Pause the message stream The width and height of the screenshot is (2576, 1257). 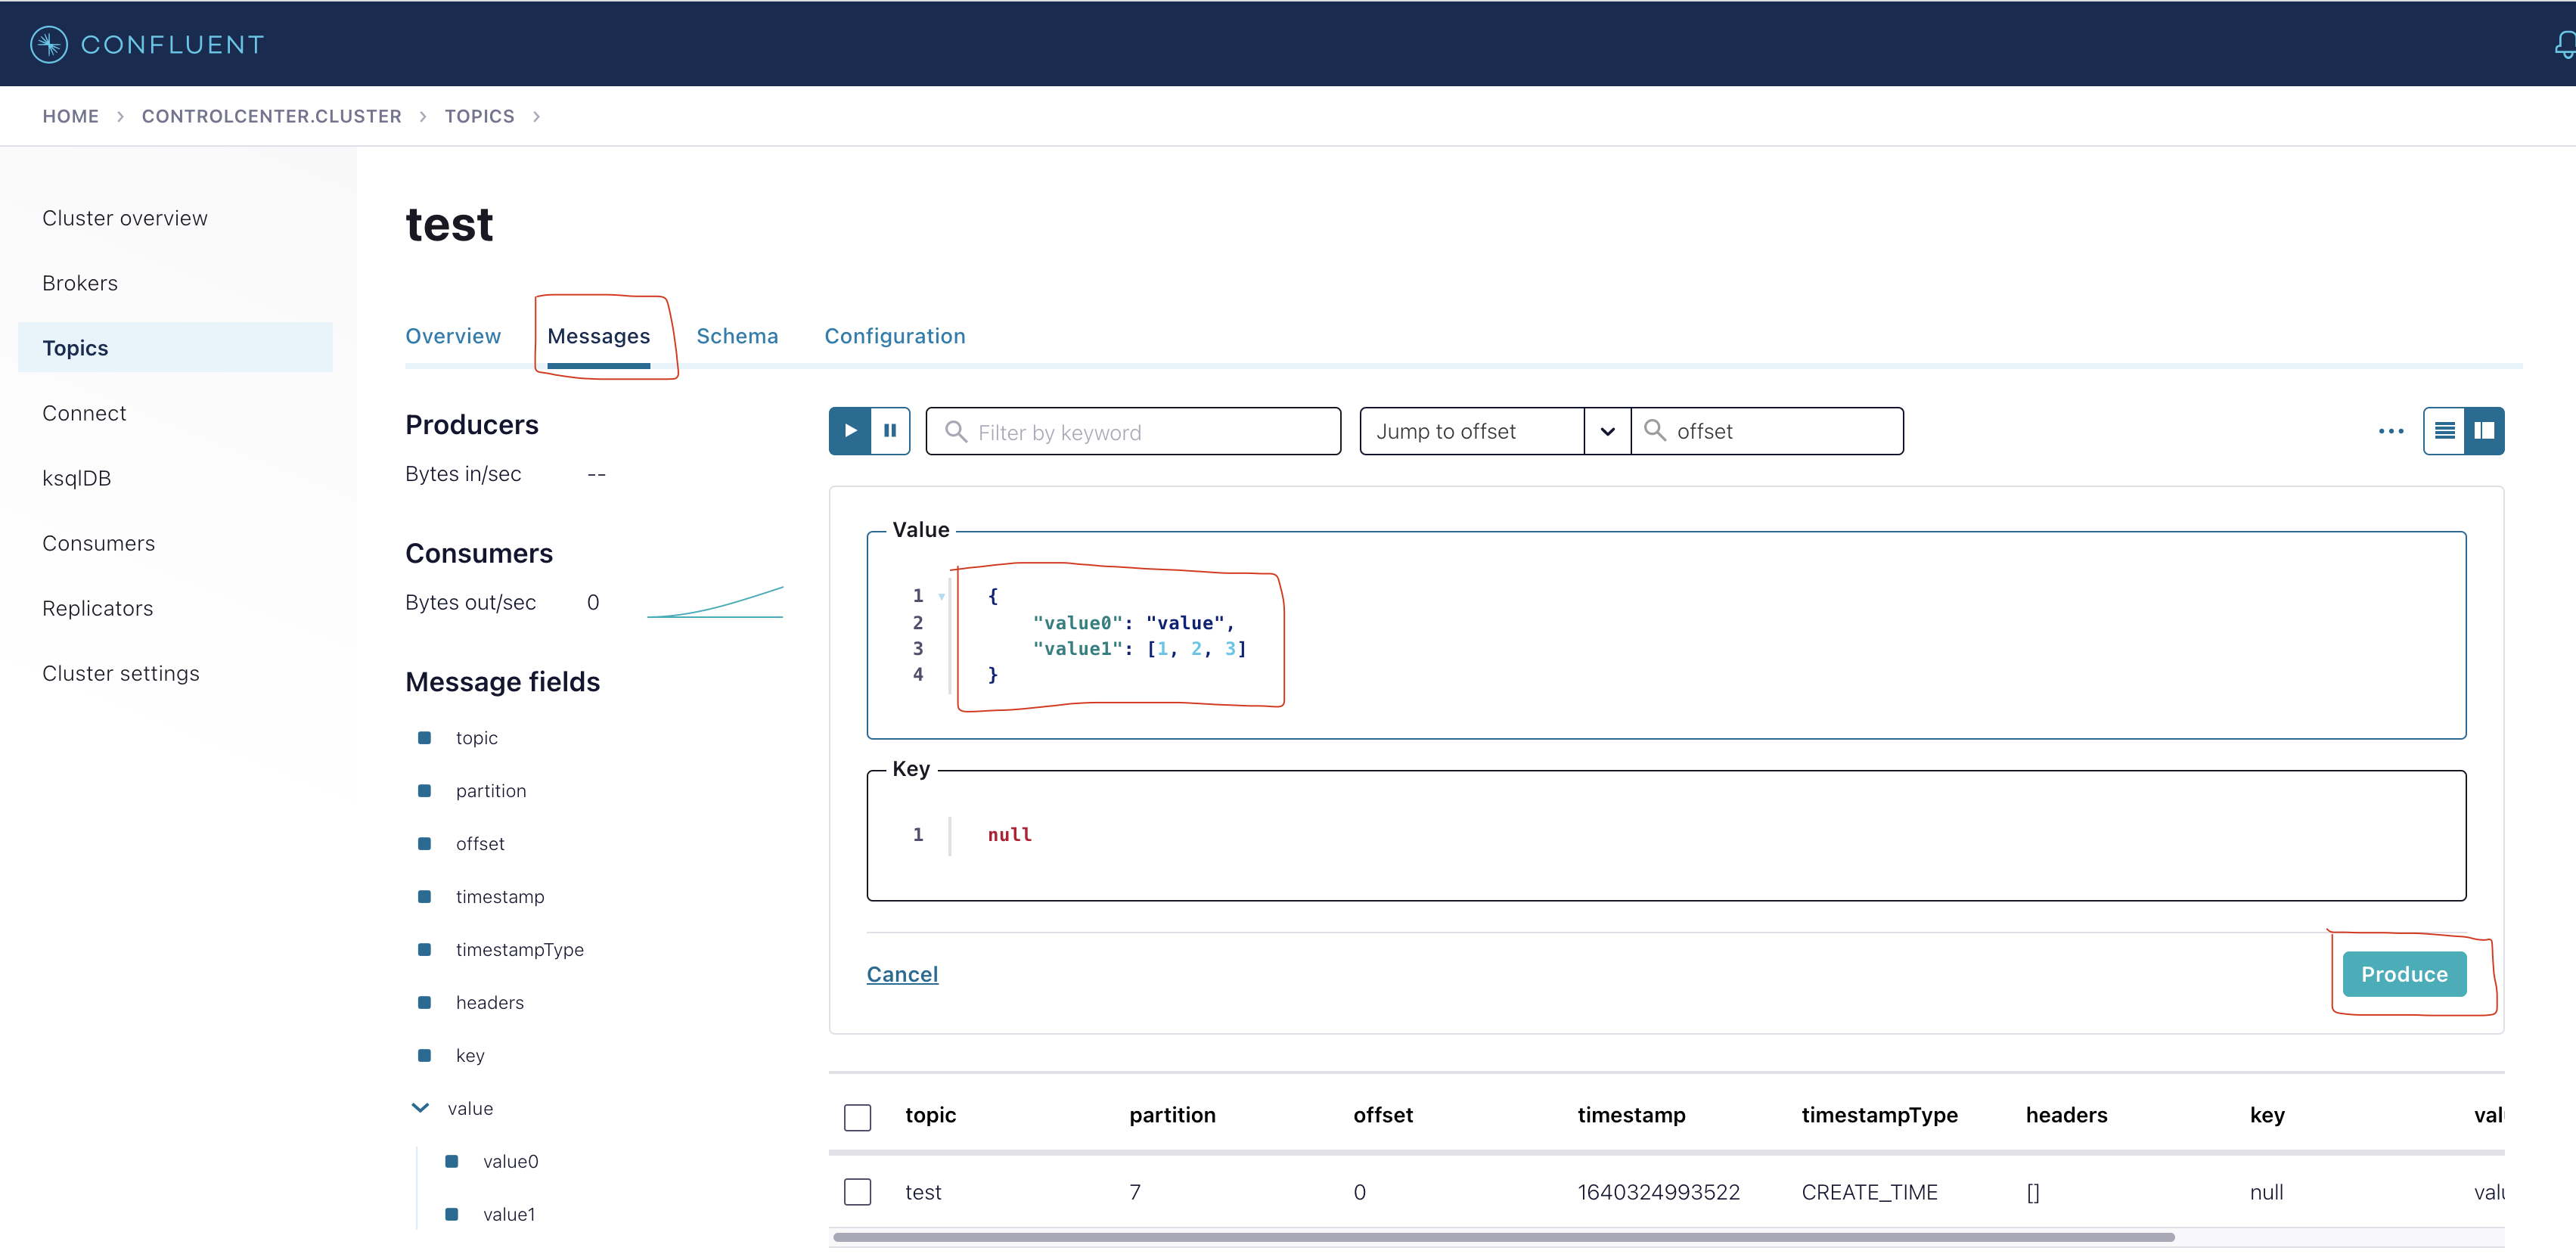(890, 431)
